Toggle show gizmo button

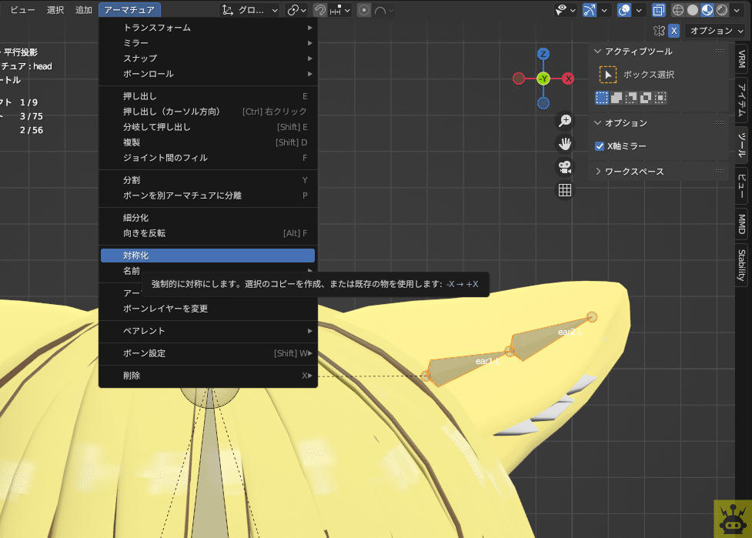point(590,10)
